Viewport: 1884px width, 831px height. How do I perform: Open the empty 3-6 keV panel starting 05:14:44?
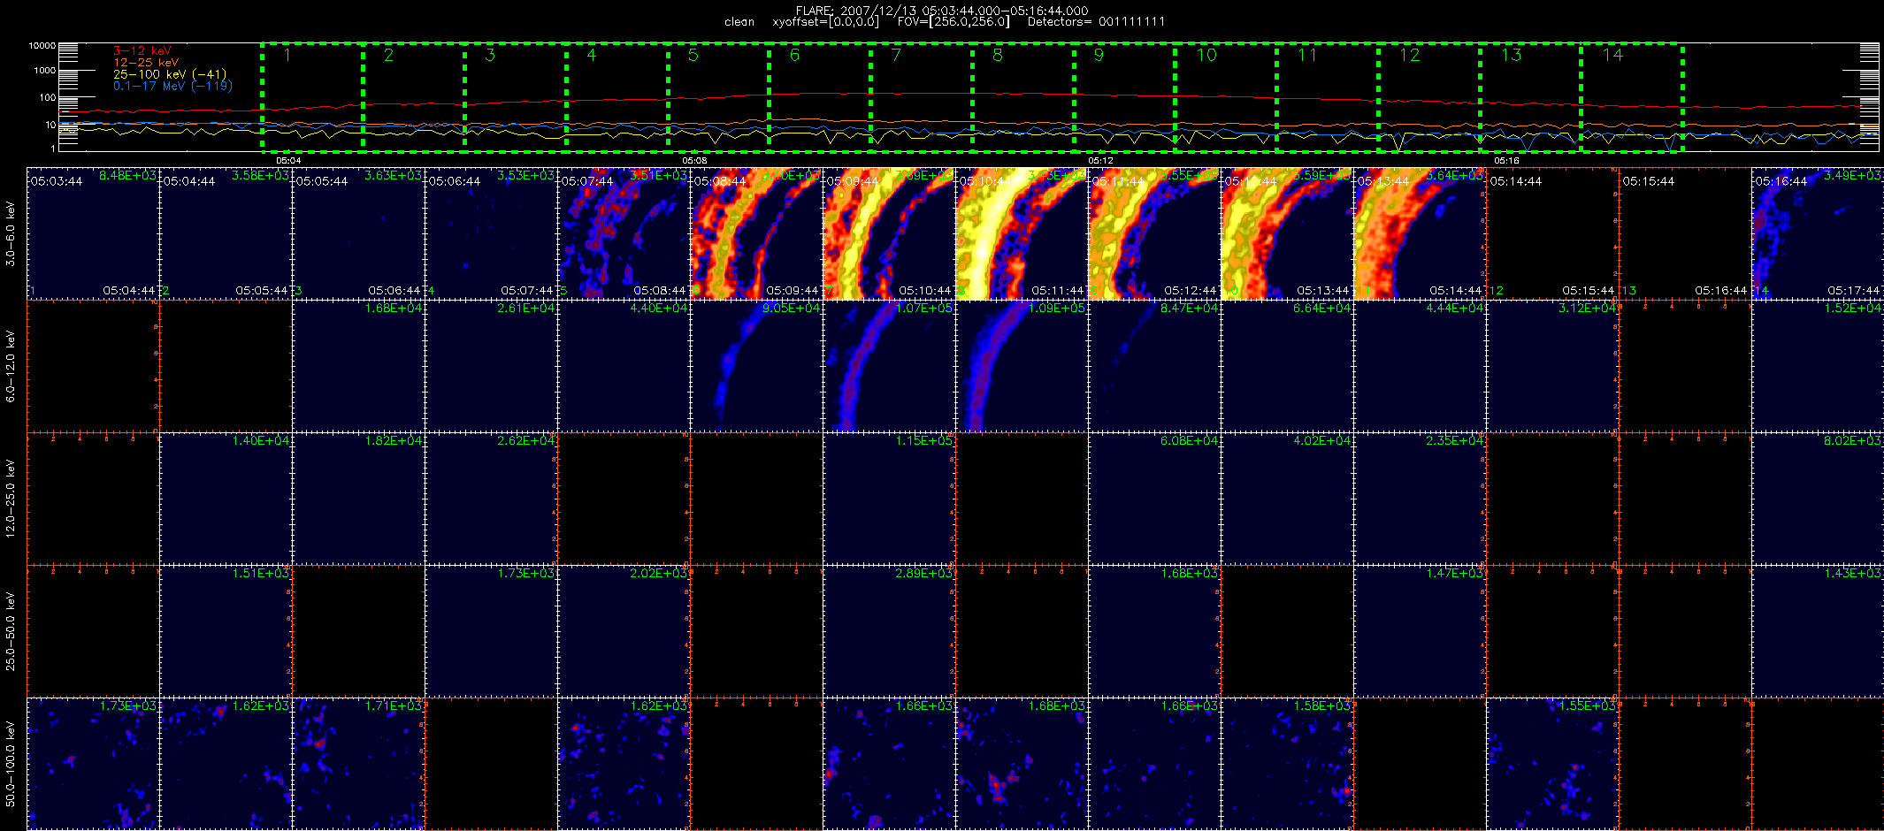(x=1552, y=233)
